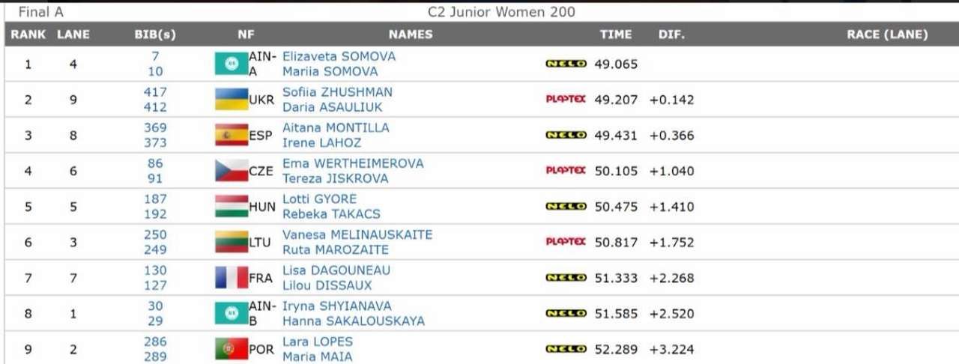Click the Nelo logo beside time 49.065
Image resolution: width=959 pixels, height=364 pixels.
tap(566, 64)
